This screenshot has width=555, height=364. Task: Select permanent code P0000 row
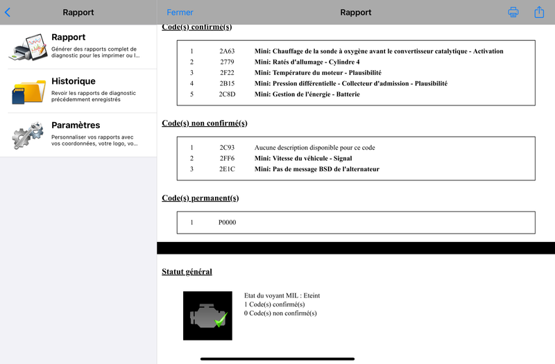click(x=356, y=223)
